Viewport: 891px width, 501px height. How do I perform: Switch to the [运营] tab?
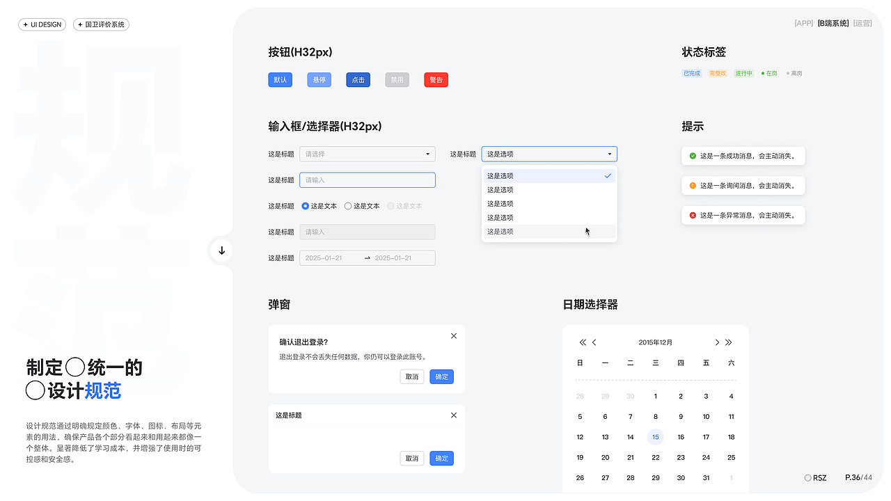coord(862,23)
